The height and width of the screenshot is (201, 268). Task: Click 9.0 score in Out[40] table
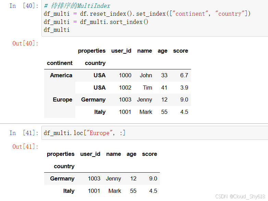(x=184, y=100)
